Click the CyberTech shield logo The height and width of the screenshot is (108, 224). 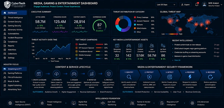point(7,5)
